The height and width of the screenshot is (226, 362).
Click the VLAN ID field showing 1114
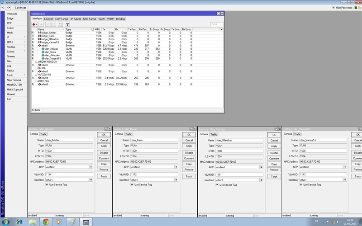69,174
